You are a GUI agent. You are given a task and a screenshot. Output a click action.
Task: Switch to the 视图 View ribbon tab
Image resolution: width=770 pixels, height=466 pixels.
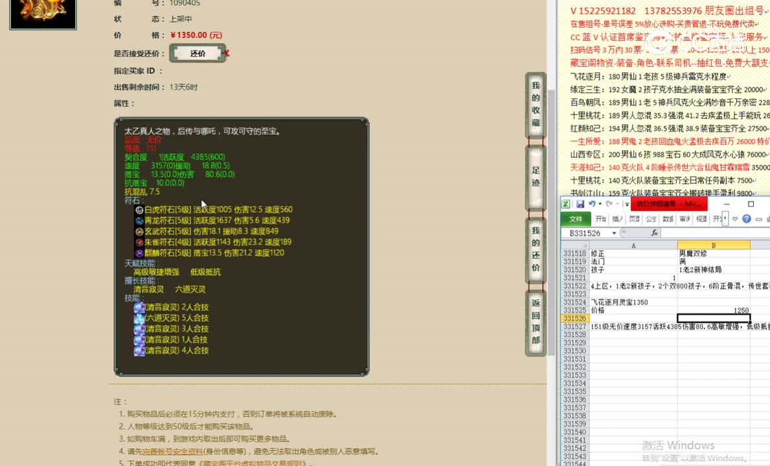pyautogui.click(x=701, y=219)
